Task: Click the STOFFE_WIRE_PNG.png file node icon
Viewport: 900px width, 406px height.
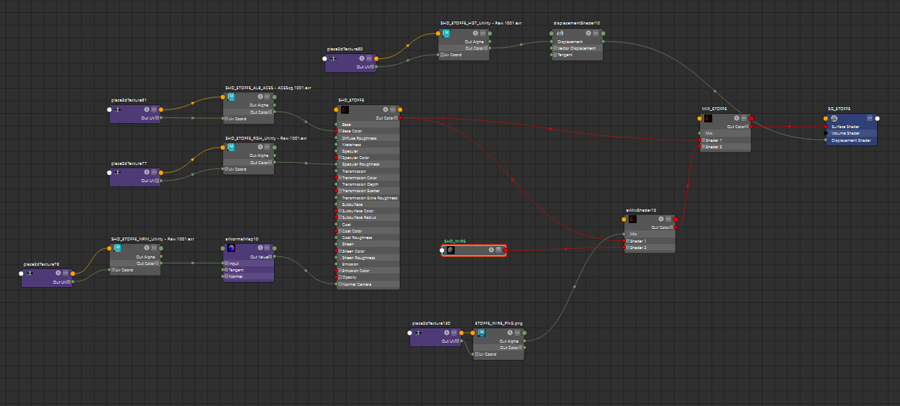Action: pos(482,333)
